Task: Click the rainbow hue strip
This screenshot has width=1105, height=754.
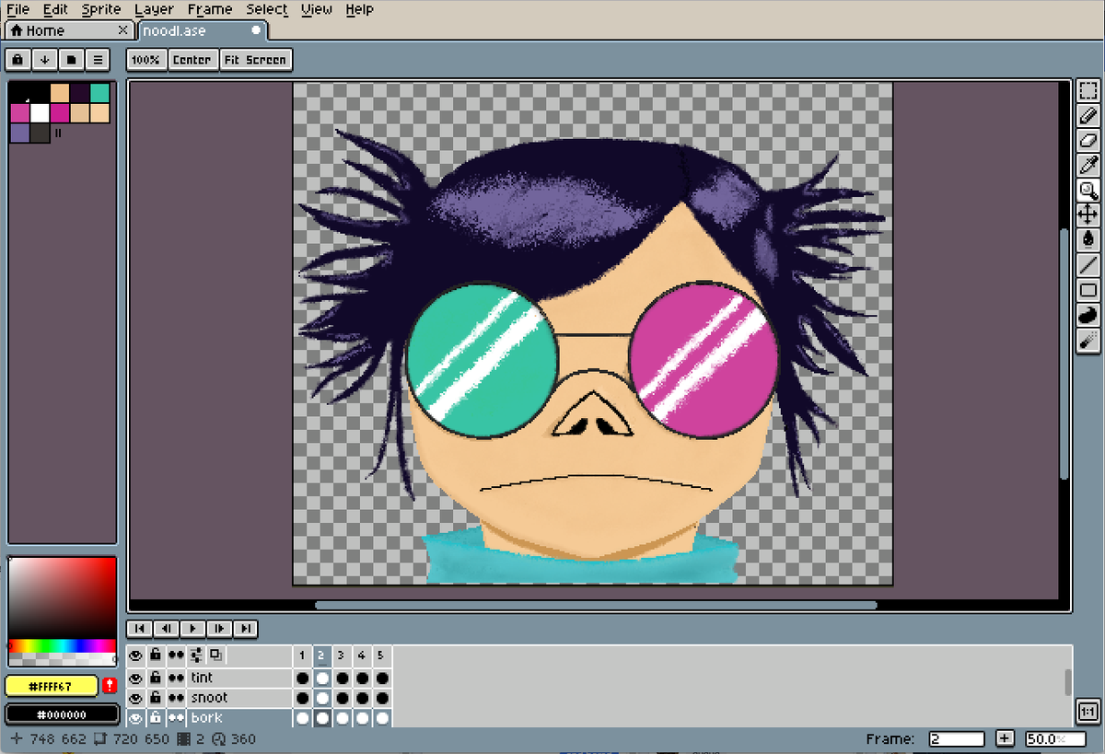Action: click(x=63, y=645)
